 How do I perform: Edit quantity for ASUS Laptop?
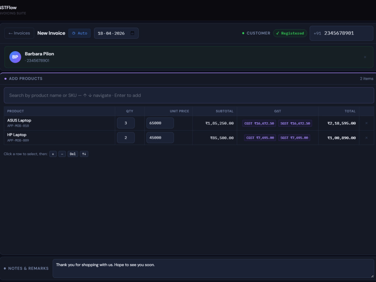[x=126, y=123]
